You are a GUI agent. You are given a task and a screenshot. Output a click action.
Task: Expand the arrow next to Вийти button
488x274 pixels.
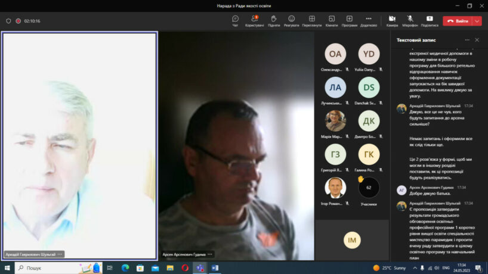(x=477, y=21)
